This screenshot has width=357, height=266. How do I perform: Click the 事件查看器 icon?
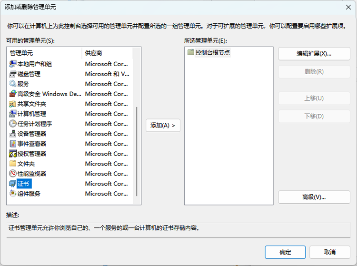point(12,144)
